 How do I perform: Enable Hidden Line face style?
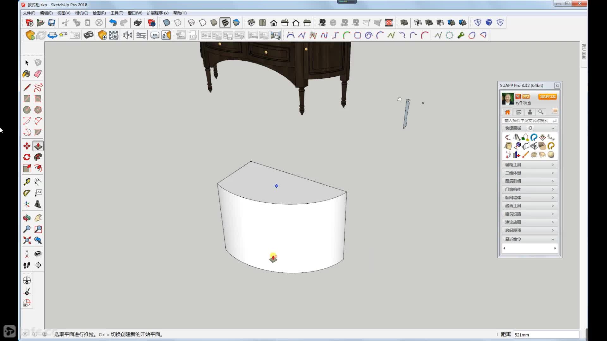tap(203, 22)
